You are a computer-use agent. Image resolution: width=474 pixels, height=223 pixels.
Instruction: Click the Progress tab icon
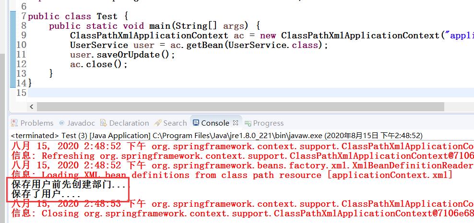point(248,123)
